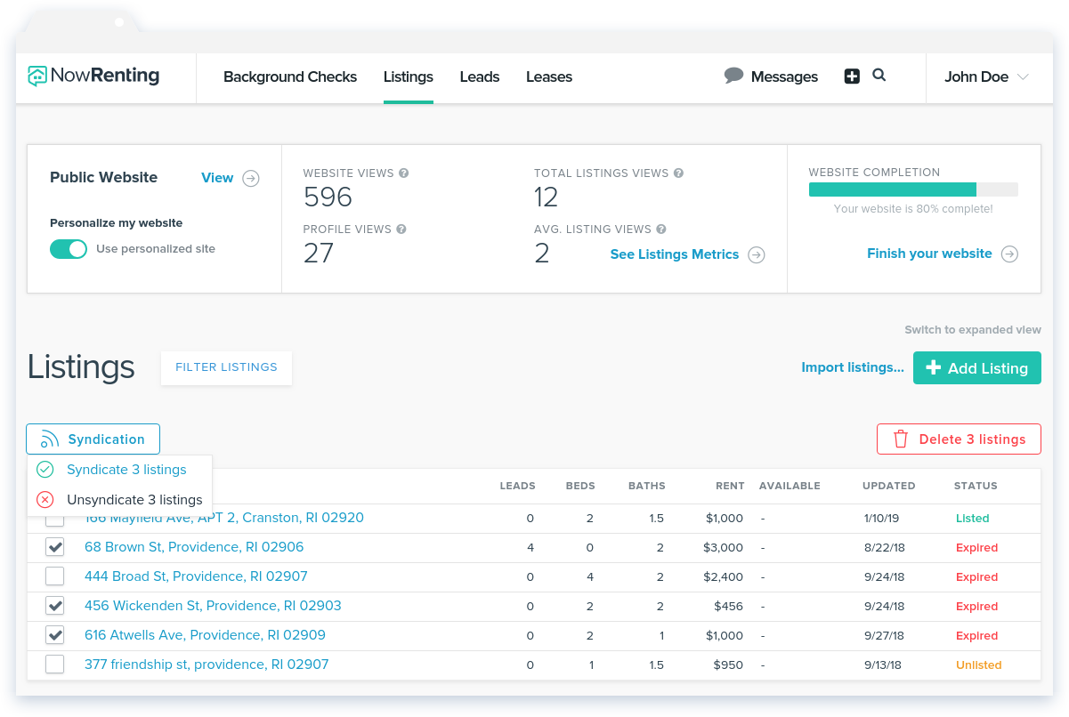Click the arrow circle beside View
Viewport: 1069px width, 717px height.
click(x=251, y=178)
